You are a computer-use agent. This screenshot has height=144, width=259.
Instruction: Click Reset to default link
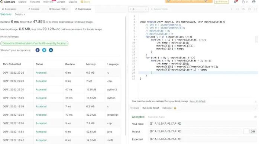pos(197,101)
